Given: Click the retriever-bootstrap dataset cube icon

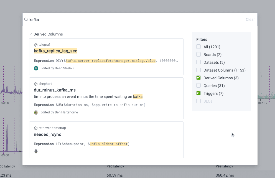Looking at the screenshot, I should tap(36, 128).
